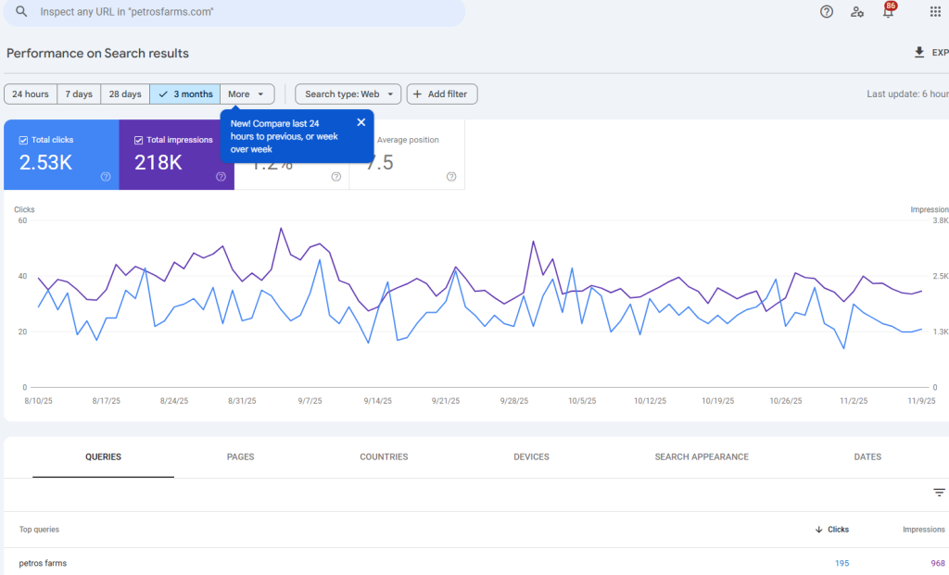This screenshot has height=575, width=949.
Task: Click the Add filter button
Action: (x=442, y=94)
